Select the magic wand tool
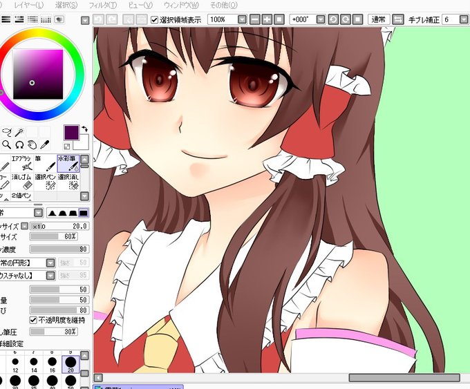Image resolution: width=470 pixels, height=389 pixels. tap(19, 132)
